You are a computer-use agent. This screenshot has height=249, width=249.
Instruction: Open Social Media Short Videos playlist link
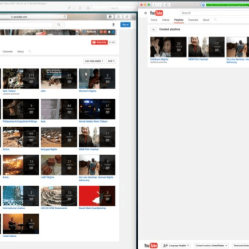tap(93, 122)
